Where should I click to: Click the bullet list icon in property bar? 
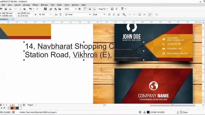tap(129, 14)
